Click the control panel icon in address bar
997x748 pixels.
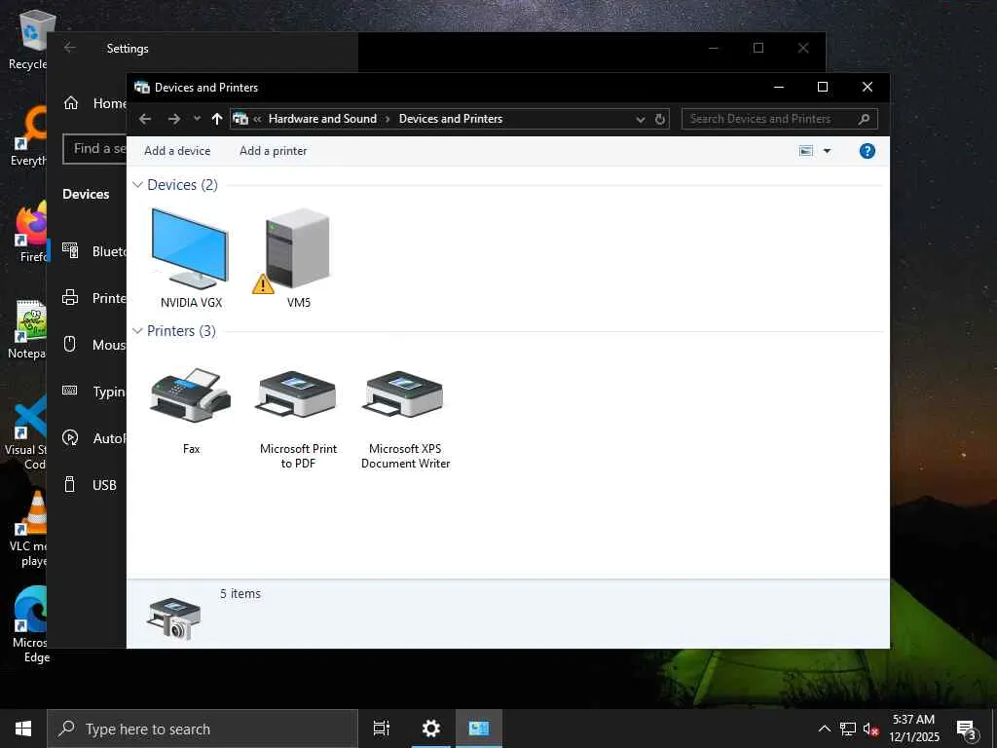point(240,119)
